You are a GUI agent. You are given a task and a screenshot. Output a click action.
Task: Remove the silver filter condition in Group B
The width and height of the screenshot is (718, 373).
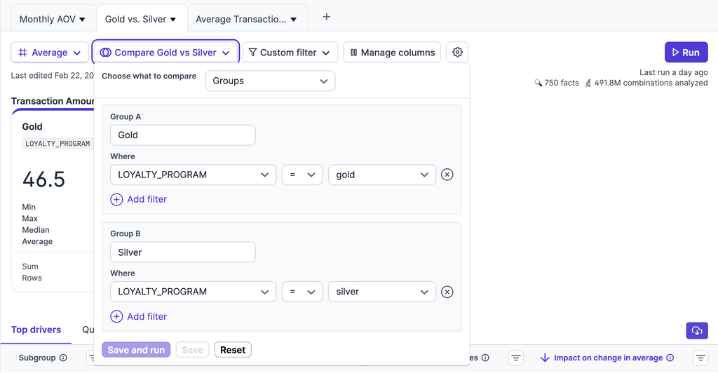click(x=447, y=292)
